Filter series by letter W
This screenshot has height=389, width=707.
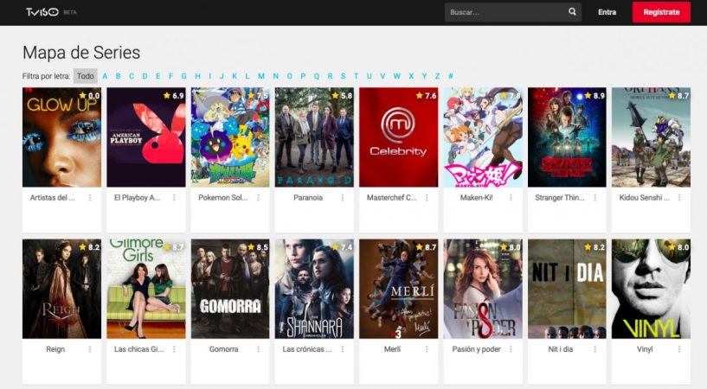[x=397, y=76]
